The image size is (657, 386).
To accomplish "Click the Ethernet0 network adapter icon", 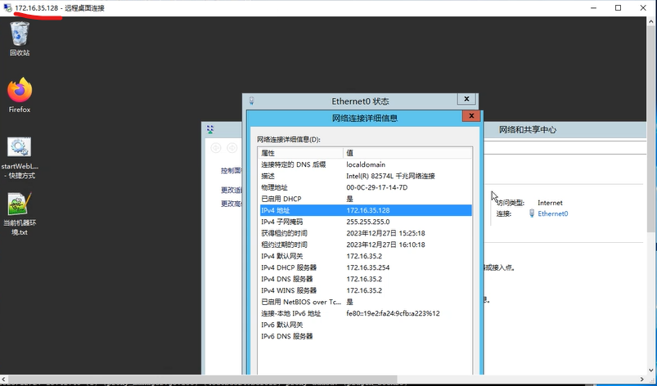I will [532, 213].
